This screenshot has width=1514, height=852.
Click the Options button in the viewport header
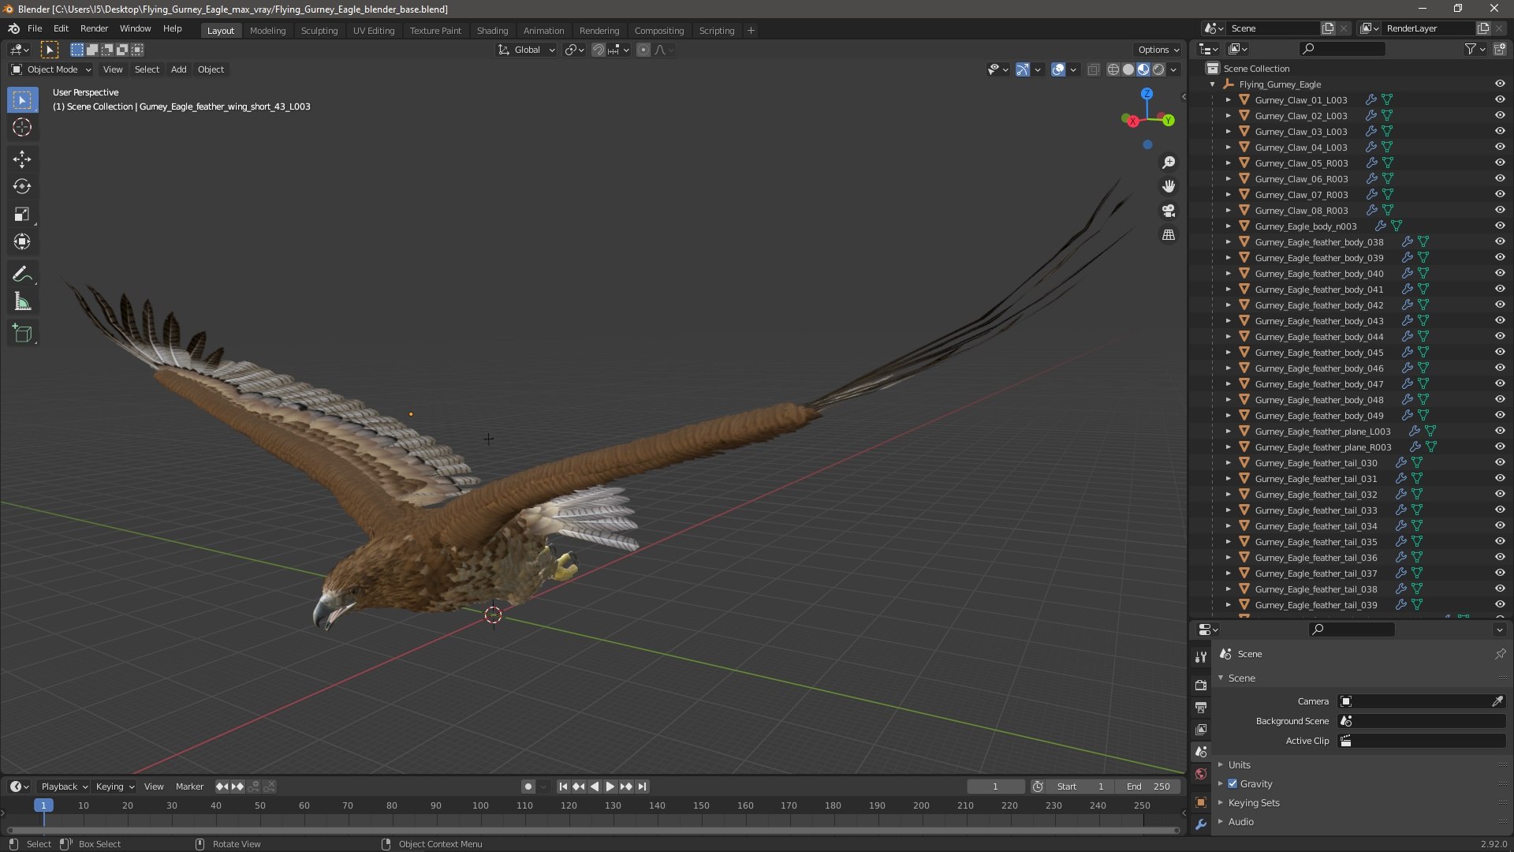(x=1158, y=50)
